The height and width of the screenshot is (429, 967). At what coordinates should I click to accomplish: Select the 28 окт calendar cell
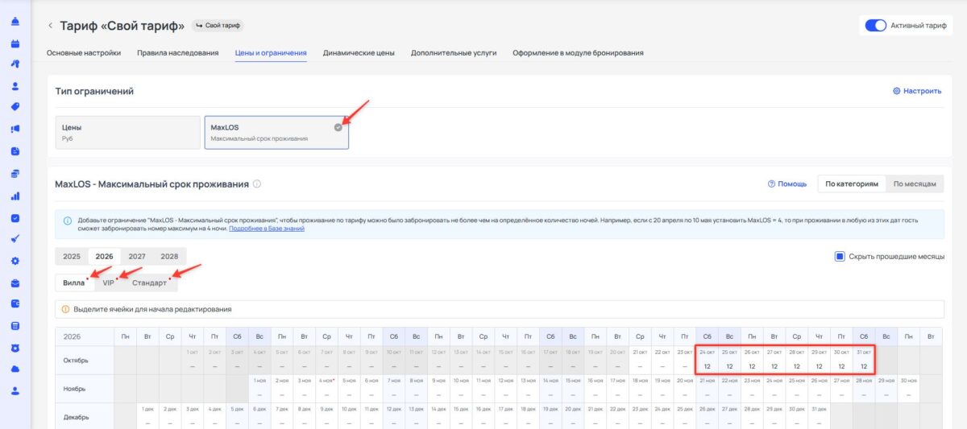tap(796, 360)
